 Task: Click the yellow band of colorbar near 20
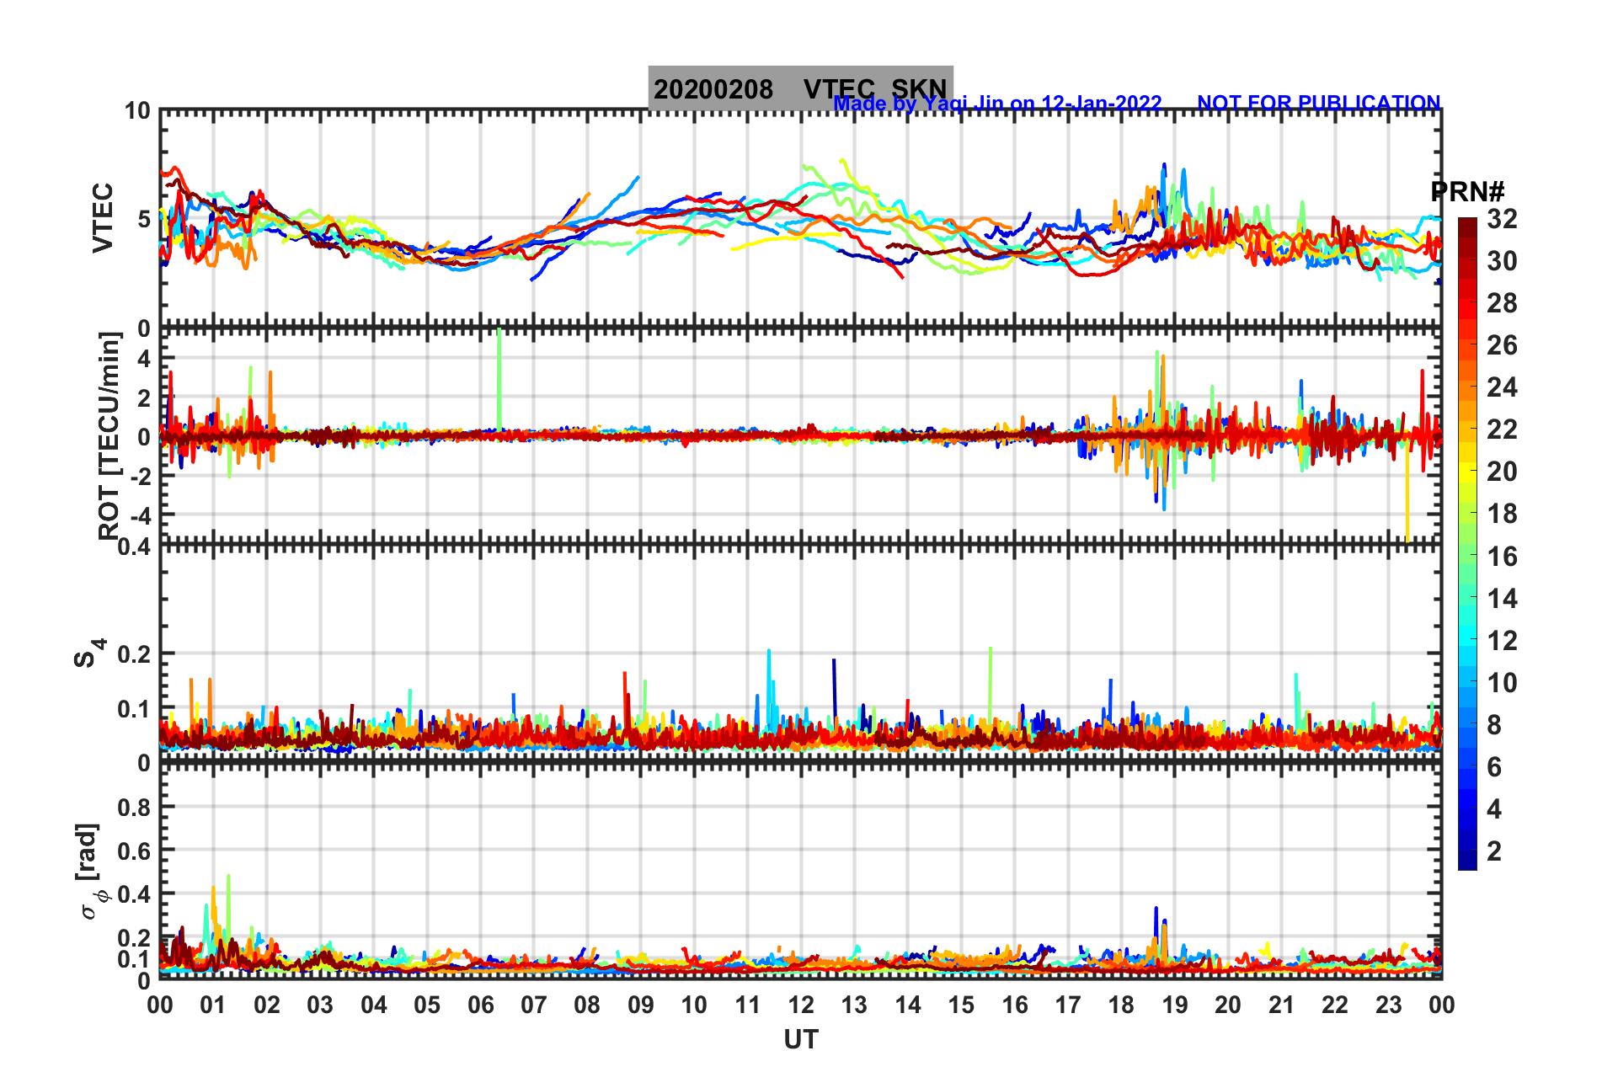[1467, 472]
